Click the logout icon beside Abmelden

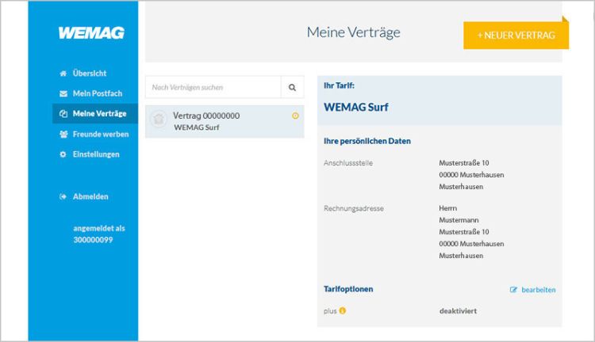pos(63,196)
